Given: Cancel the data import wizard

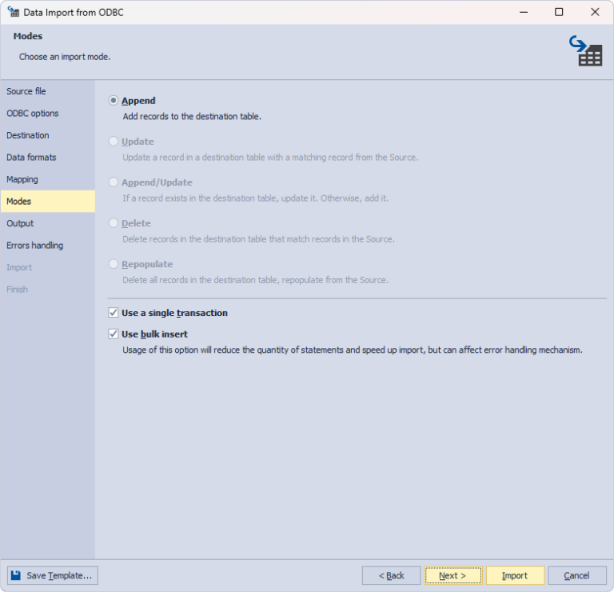Looking at the screenshot, I should (x=576, y=575).
